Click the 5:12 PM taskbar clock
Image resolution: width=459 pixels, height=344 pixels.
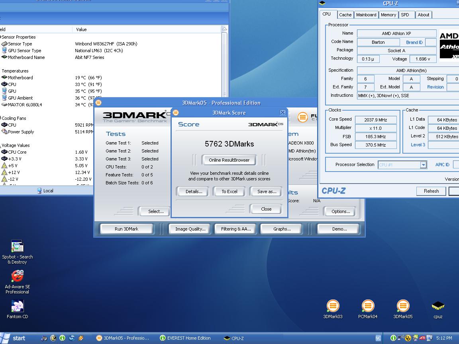444,338
